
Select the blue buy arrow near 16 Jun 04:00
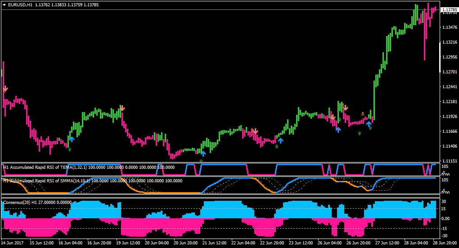pyautogui.click(x=72, y=139)
